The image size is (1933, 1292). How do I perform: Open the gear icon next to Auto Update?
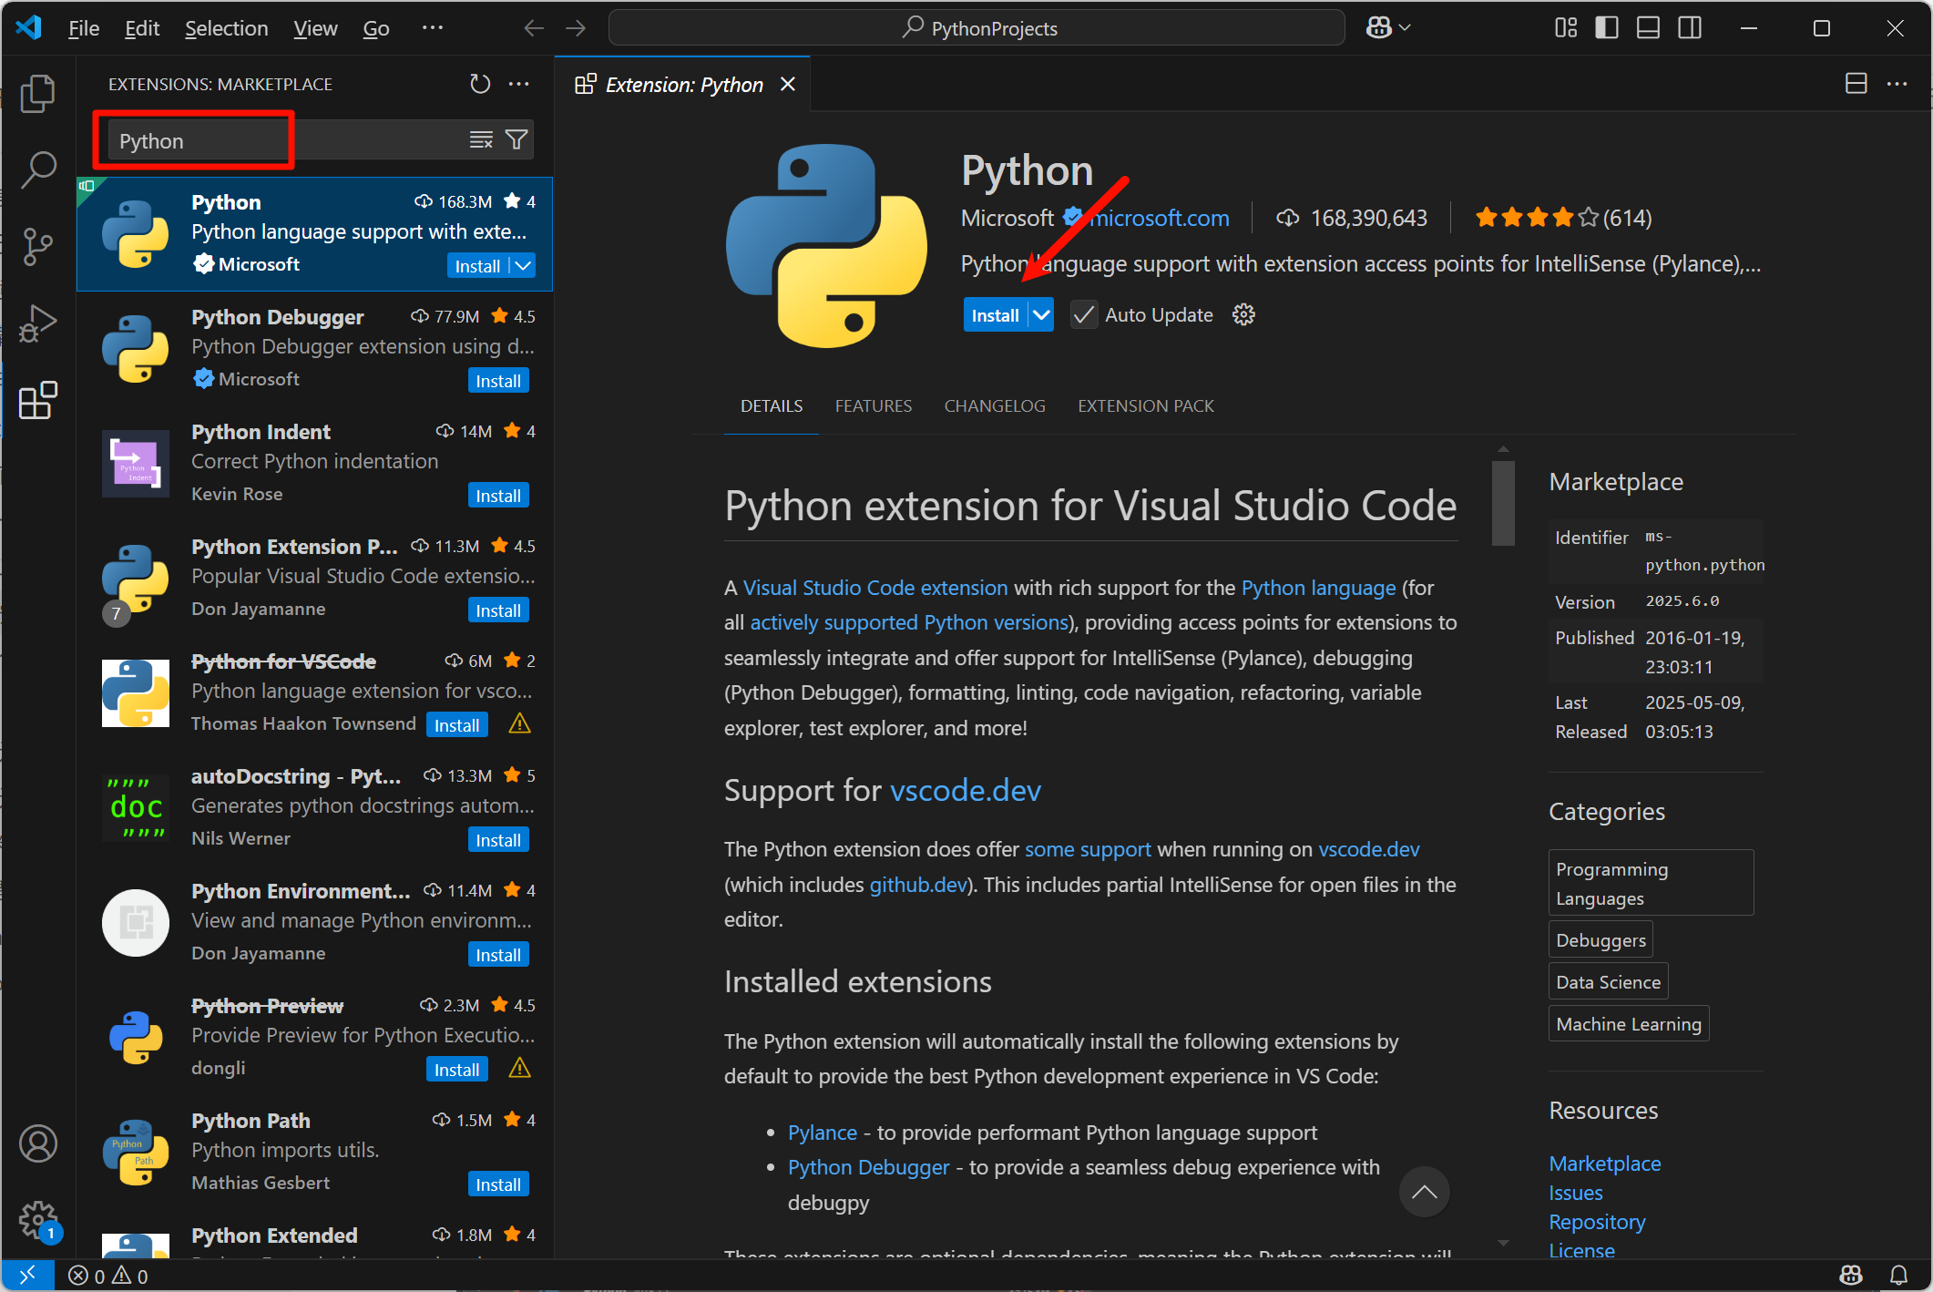click(1243, 314)
